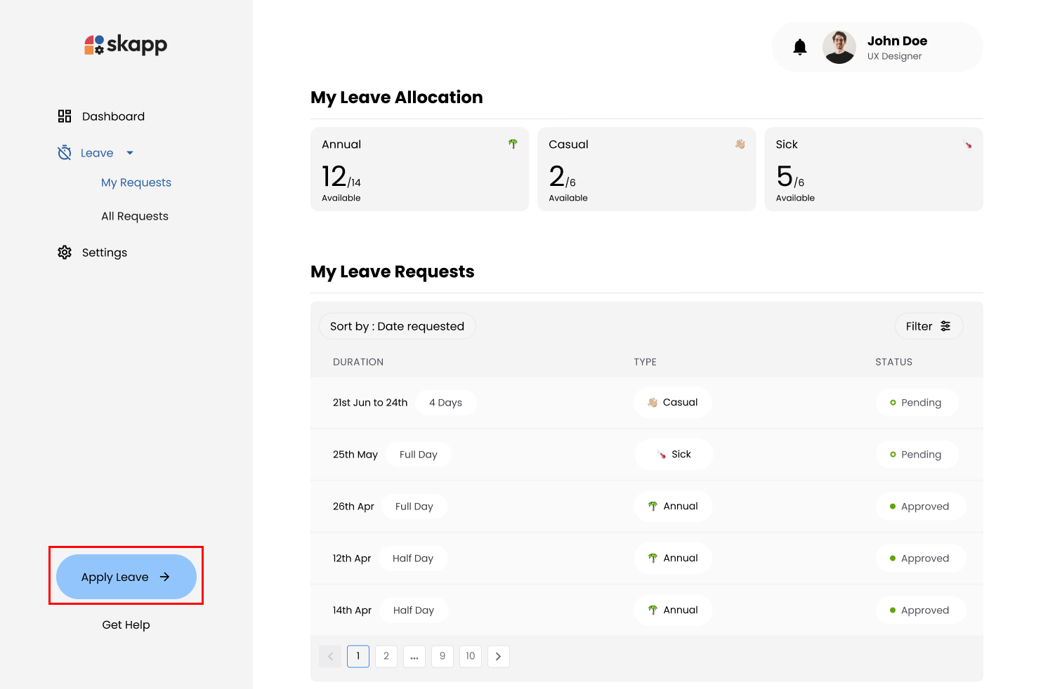
Task: Go to page 2 in pagination
Action: tap(386, 656)
